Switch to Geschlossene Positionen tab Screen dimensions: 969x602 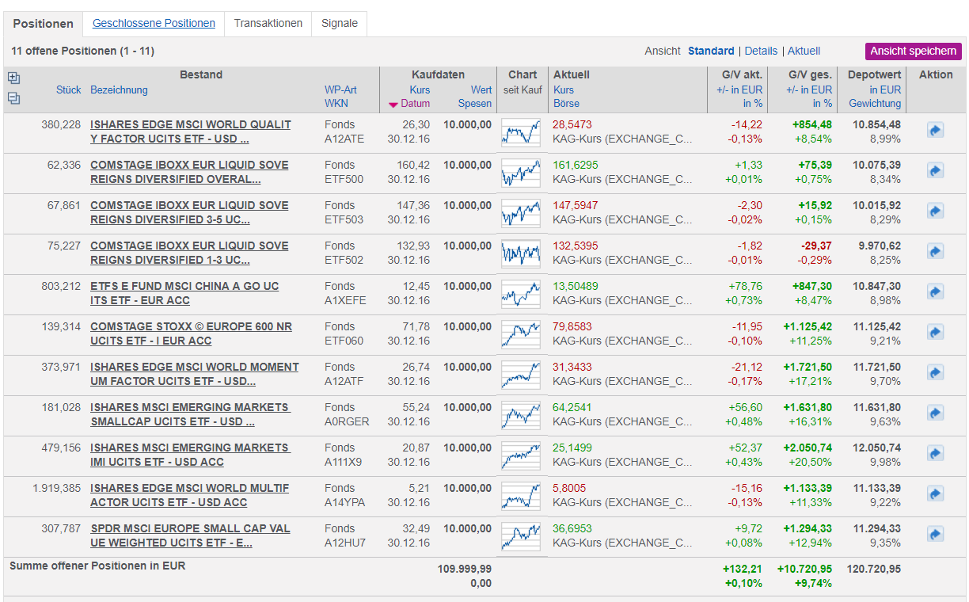154,24
